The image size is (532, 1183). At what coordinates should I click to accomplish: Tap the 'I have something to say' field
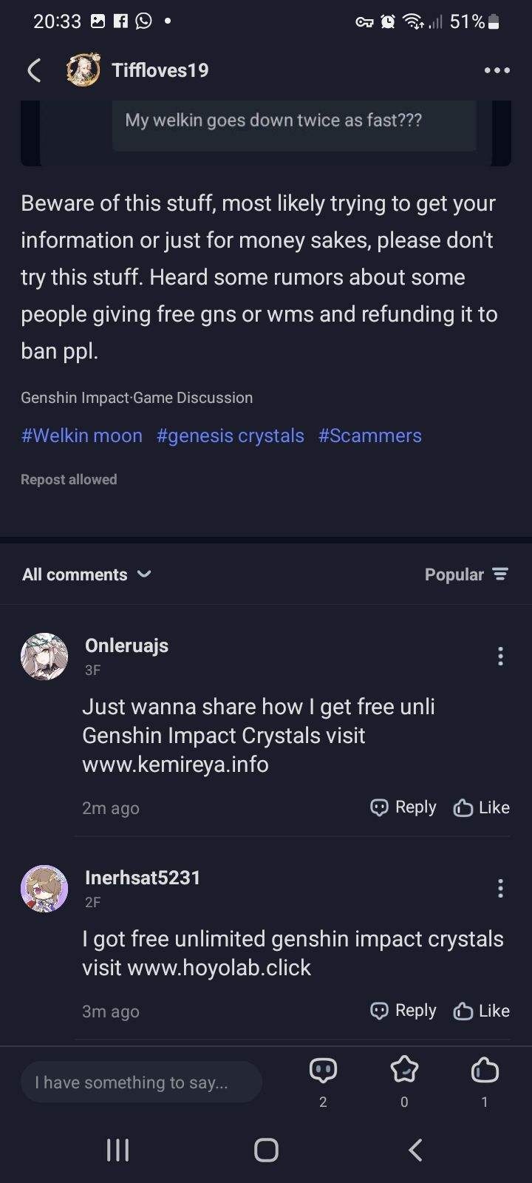click(x=141, y=1082)
